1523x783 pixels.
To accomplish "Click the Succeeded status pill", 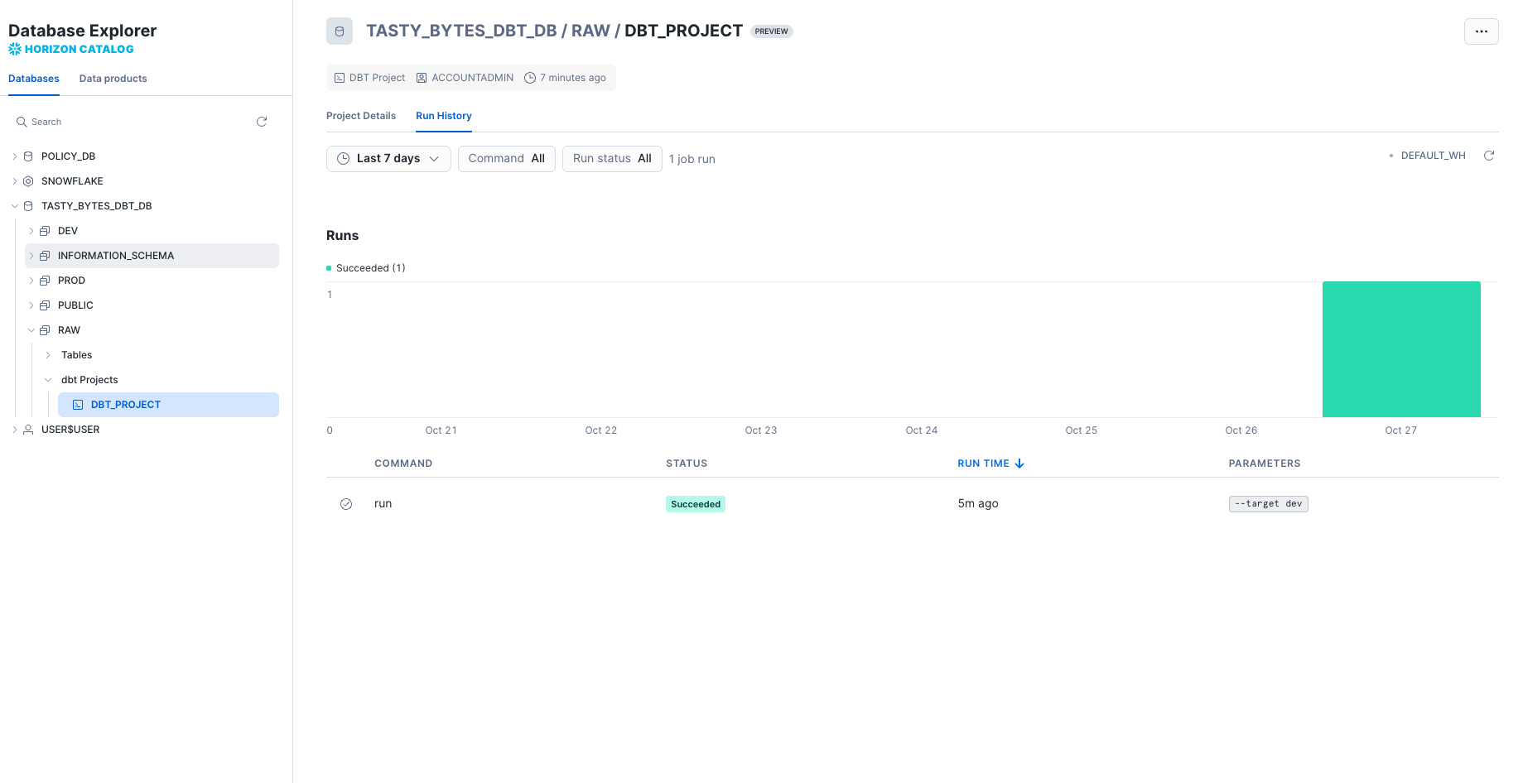I will tap(695, 503).
